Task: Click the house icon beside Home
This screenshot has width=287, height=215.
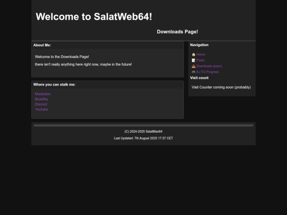Action: pyautogui.click(x=193, y=55)
